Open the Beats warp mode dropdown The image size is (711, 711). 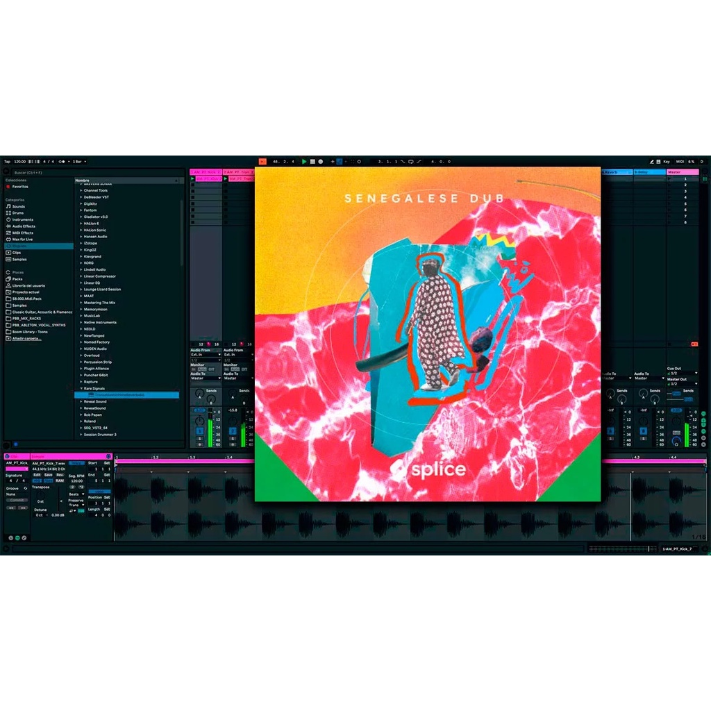(76, 494)
